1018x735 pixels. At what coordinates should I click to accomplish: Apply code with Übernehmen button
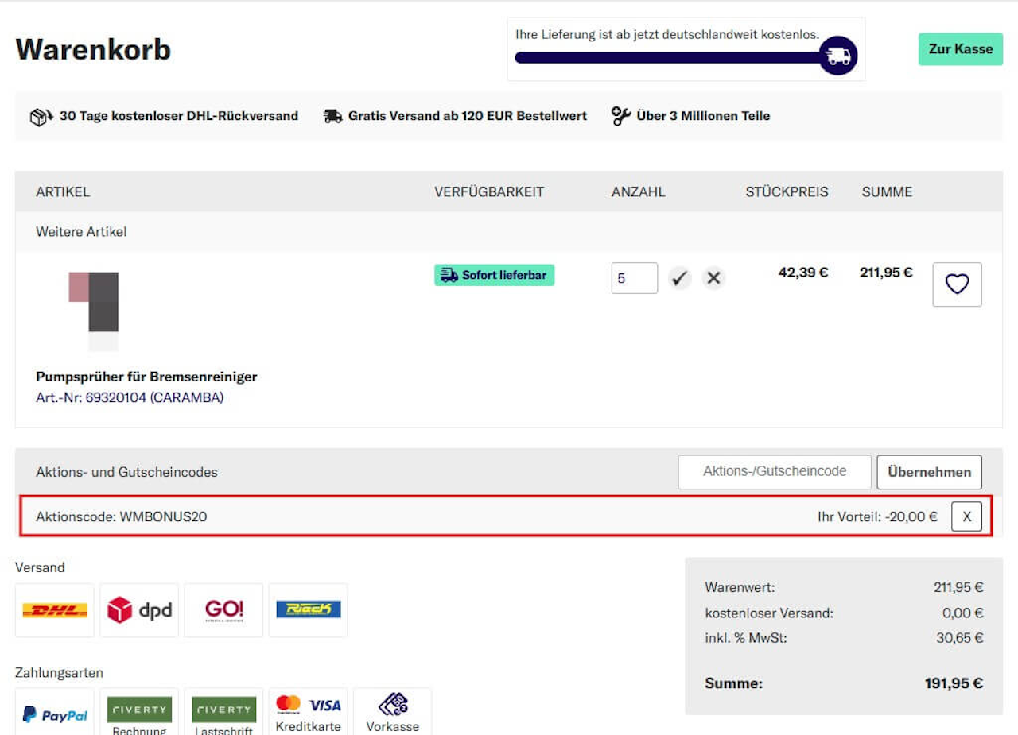[x=929, y=472]
